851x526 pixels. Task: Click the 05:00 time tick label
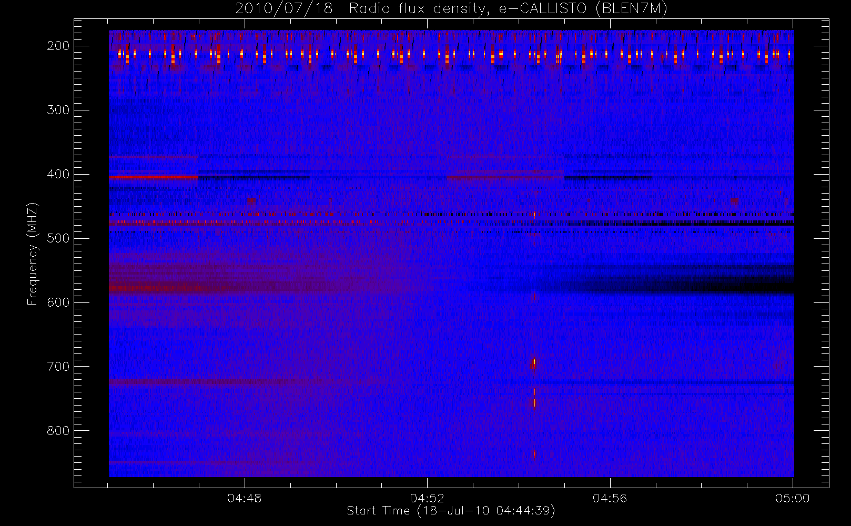point(793,498)
